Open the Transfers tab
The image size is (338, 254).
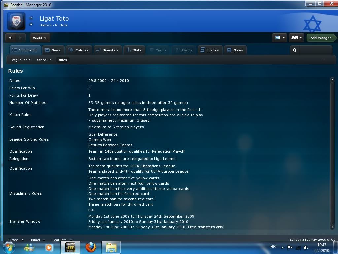click(107, 50)
